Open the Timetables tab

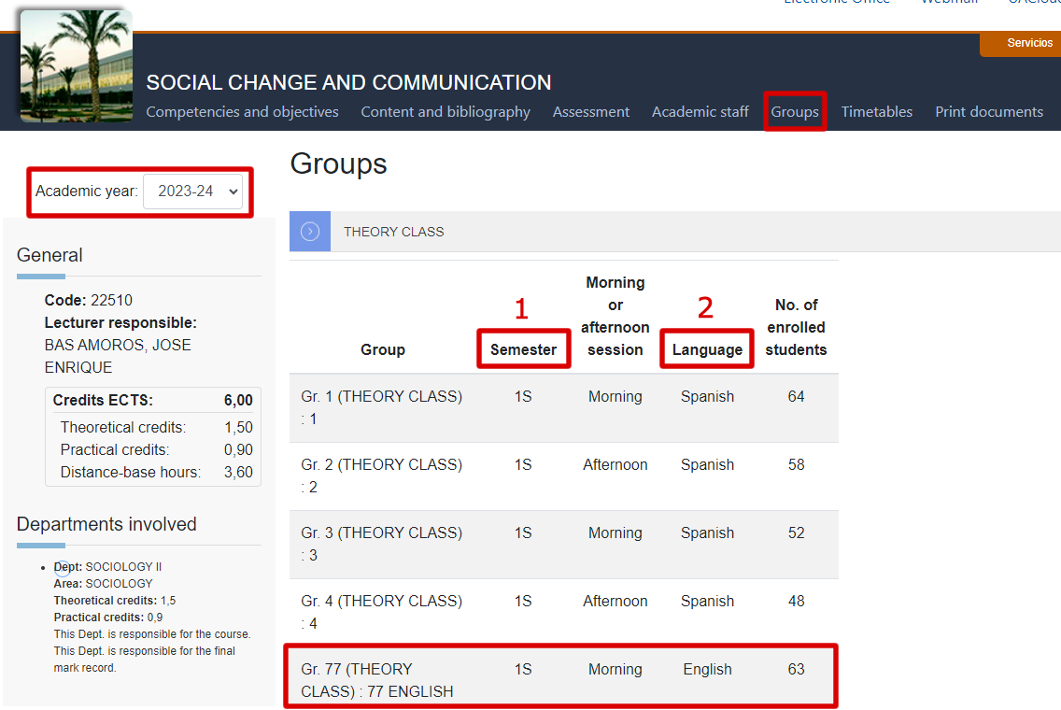click(x=876, y=112)
